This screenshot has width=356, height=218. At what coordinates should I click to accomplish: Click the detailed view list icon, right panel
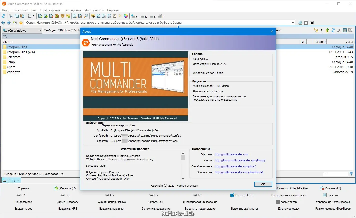pos(345,30)
